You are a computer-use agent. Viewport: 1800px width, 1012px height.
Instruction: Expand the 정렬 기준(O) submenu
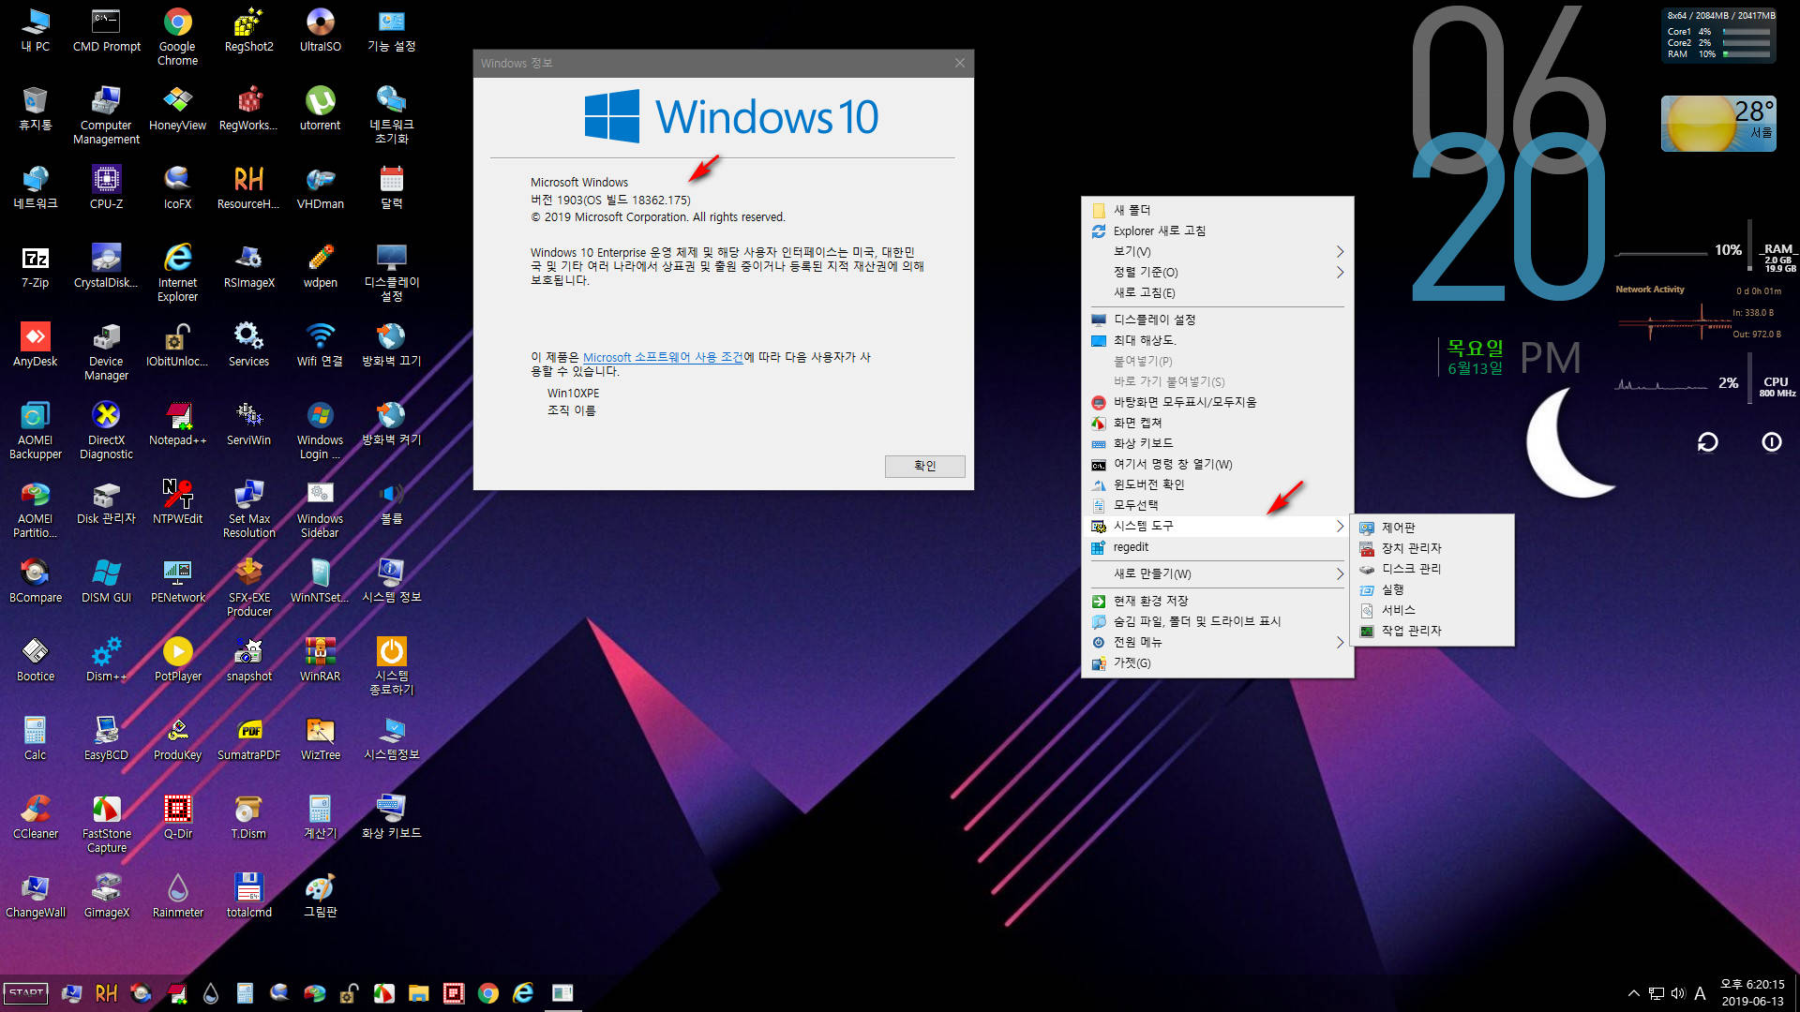[1217, 272]
